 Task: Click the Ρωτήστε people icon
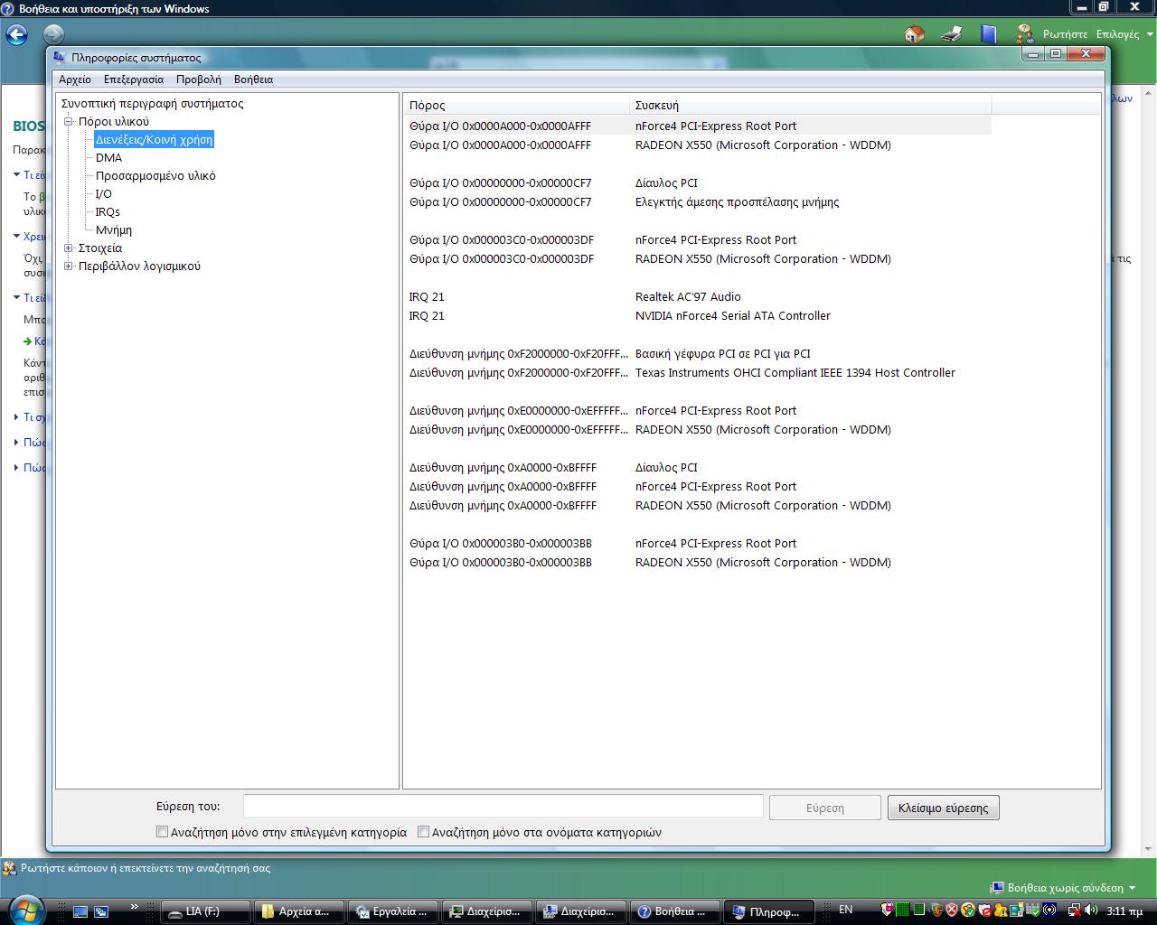(1024, 34)
